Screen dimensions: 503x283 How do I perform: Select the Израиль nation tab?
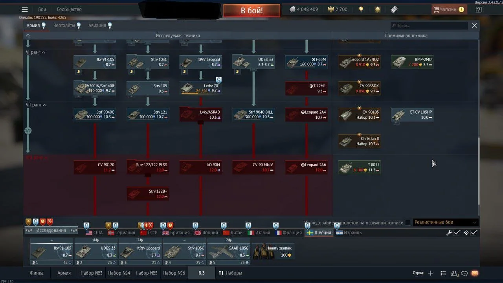pyautogui.click(x=349, y=233)
